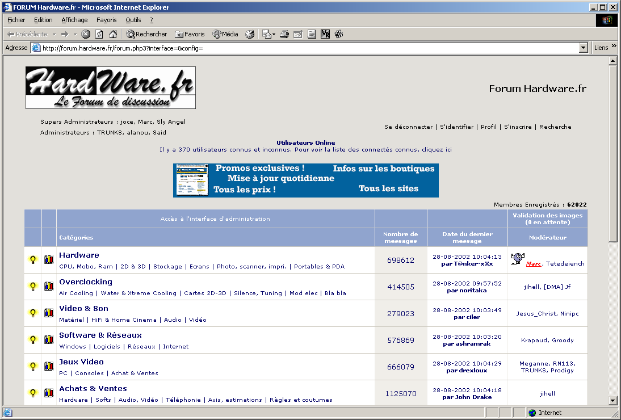Click the books icon beside Overclocking
The height and width of the screenshot is (420, 621).
pos(49,287)
